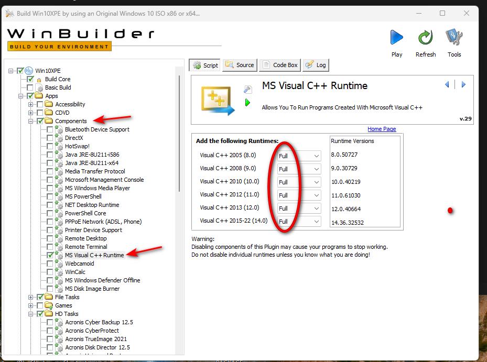Image resolution: width=487 pixels, height=362 pixels.
Task: Click the File Tasks folder icon
Action: (49, 297)
